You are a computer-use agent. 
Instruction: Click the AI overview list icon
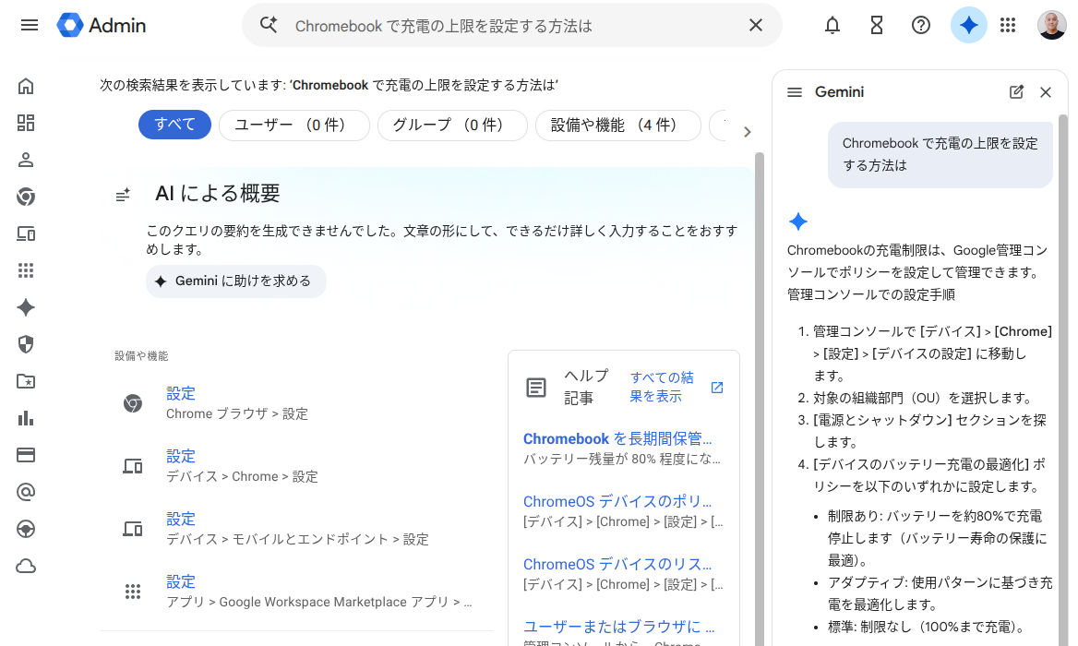[x=123, y=195]
